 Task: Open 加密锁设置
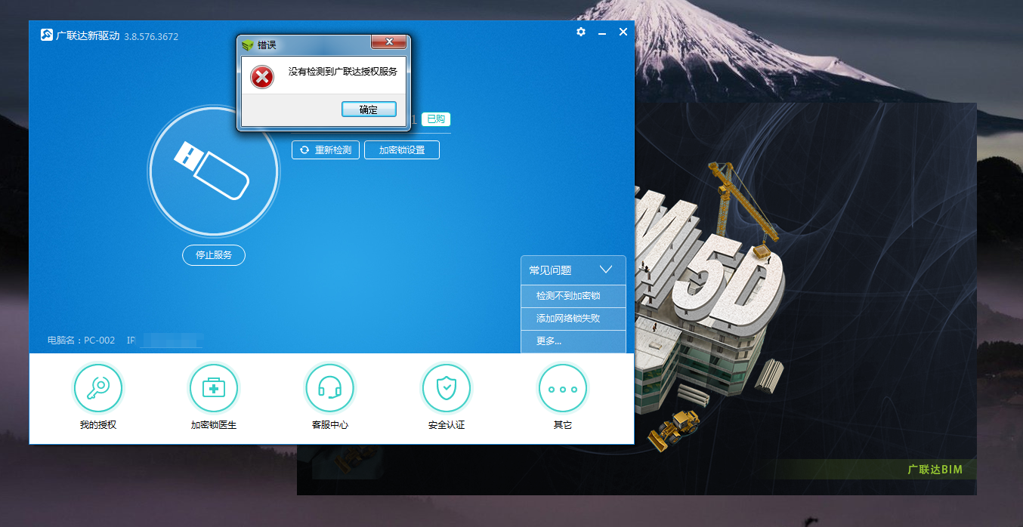point(402,150)
